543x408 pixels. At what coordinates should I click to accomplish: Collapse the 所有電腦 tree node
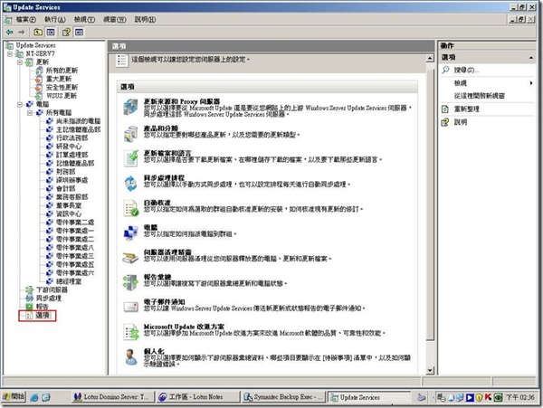(x=30, y=112)
